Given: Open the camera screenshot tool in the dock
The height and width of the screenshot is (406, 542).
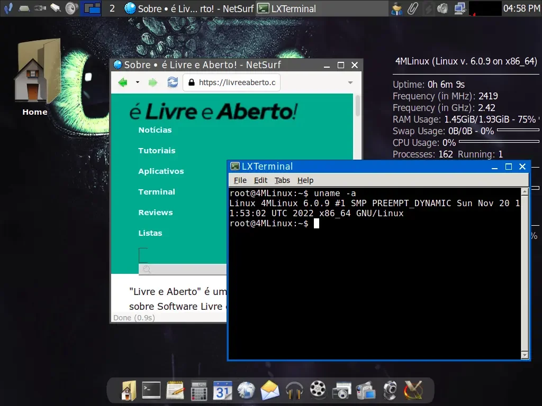Looking at the screenshot, I should [341, 391].
